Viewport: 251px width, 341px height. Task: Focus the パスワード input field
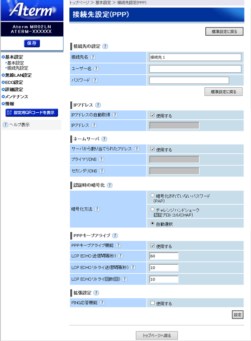189,80
